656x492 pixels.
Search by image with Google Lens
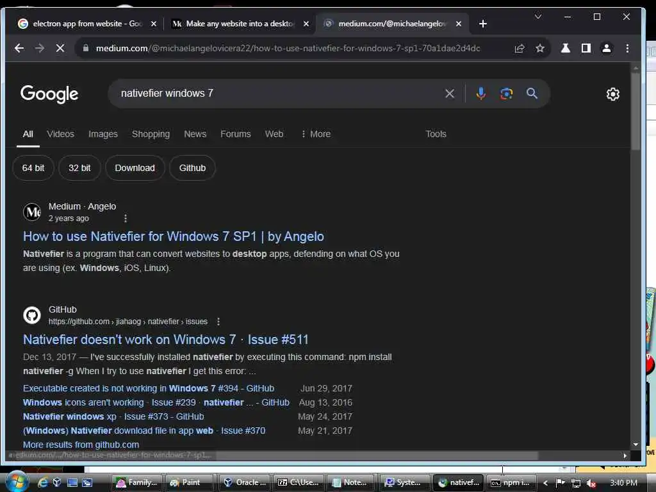point(506,94)
